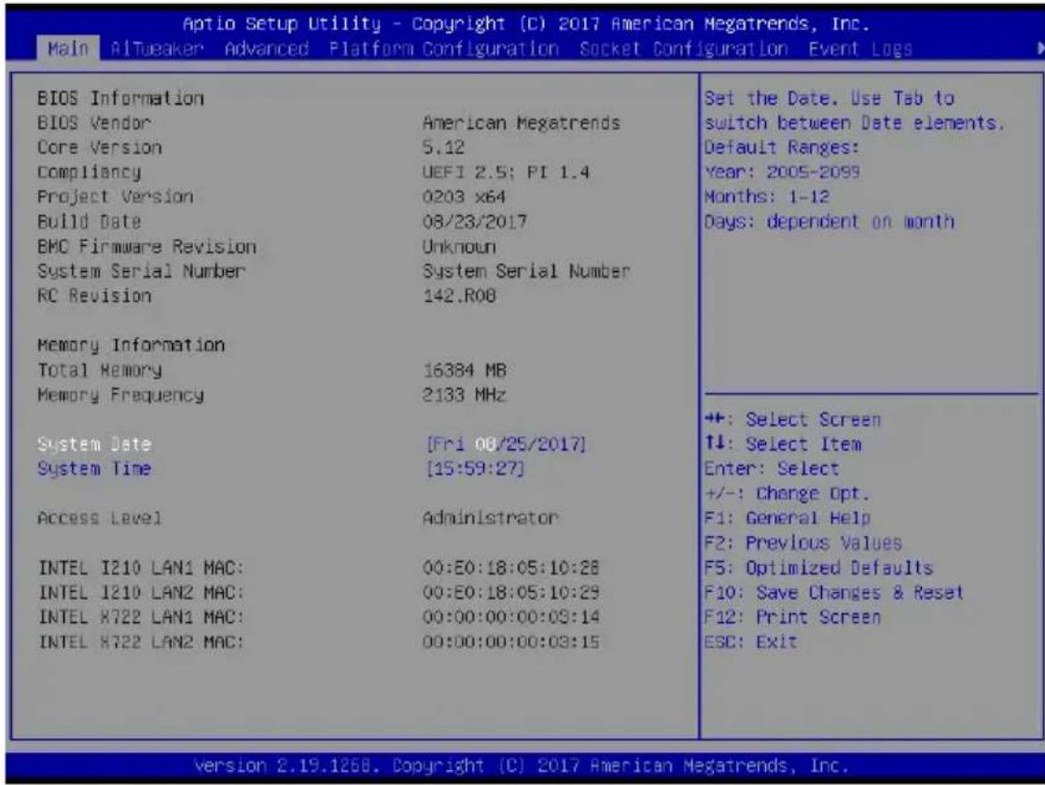Click the Compliancy label
Screen dimensions: 1045x785
(89, 172)
